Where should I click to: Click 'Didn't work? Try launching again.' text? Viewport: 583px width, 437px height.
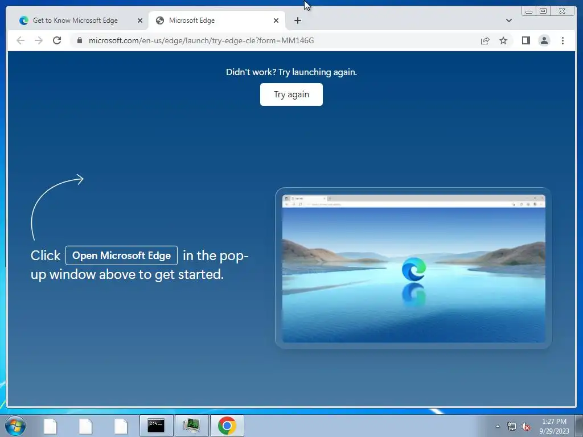point(291,72)
